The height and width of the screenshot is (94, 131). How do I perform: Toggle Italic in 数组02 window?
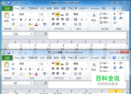coord(25,20)
